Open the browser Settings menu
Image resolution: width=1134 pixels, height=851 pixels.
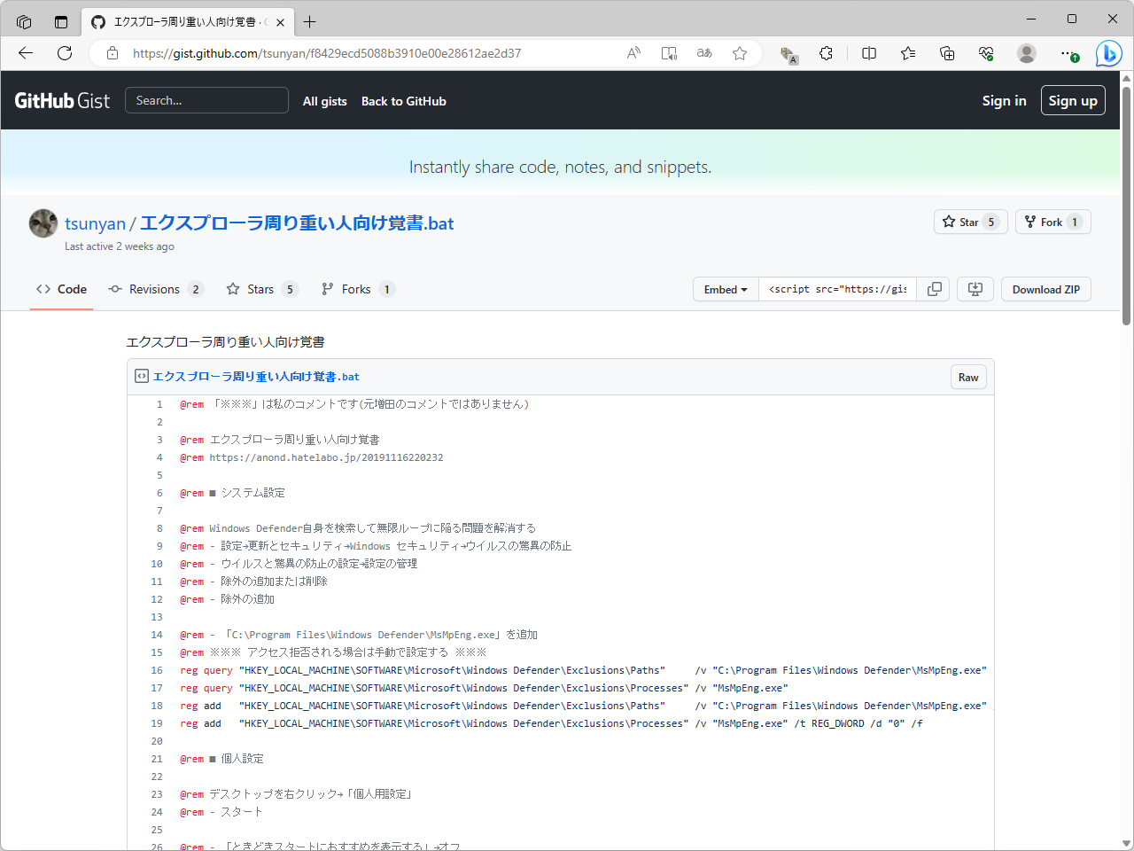1068,53
